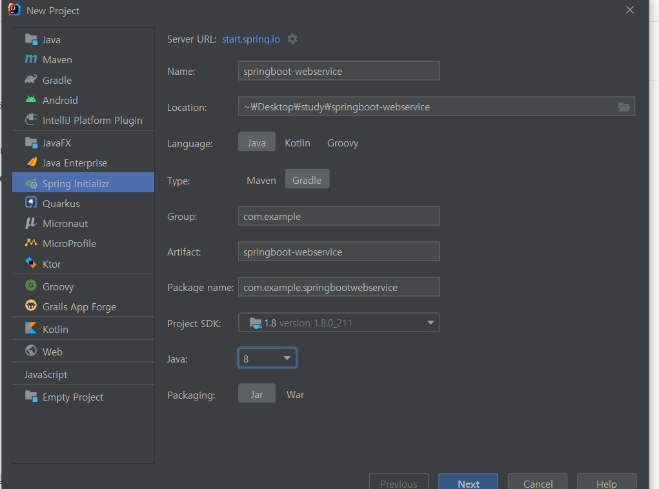Image resolution: width=659 pixels, height=489 pixels.
Task: Open start.spring.io server URL link
Action: click(251, 39)
